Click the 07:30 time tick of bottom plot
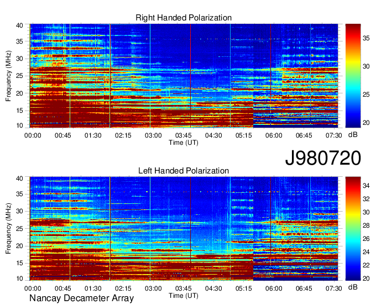 pos(334,288)
